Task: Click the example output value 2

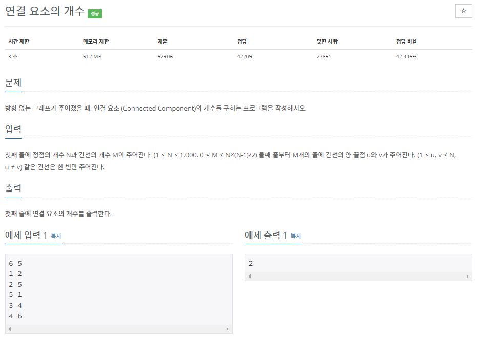Action: [x=251, y=264]
